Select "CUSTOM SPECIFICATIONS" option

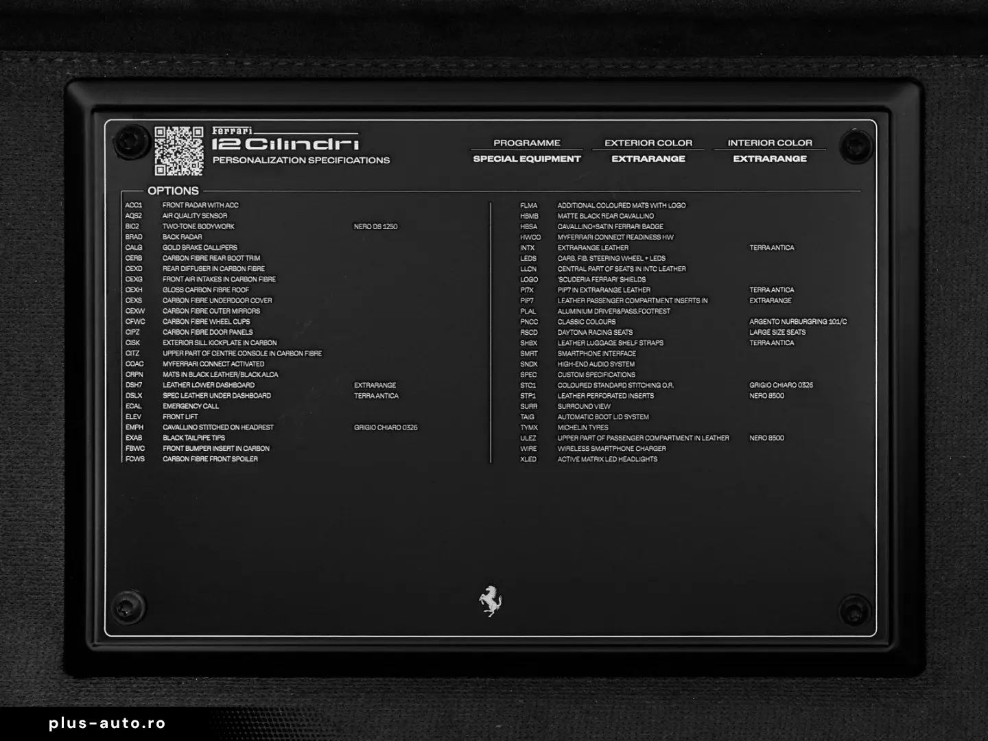597,375
